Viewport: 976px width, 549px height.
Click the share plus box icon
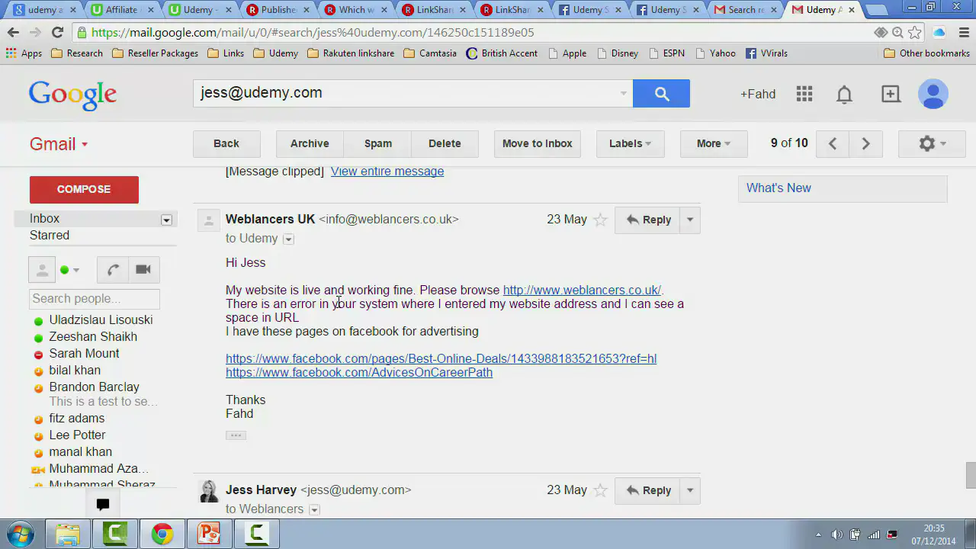coord(891,94)
